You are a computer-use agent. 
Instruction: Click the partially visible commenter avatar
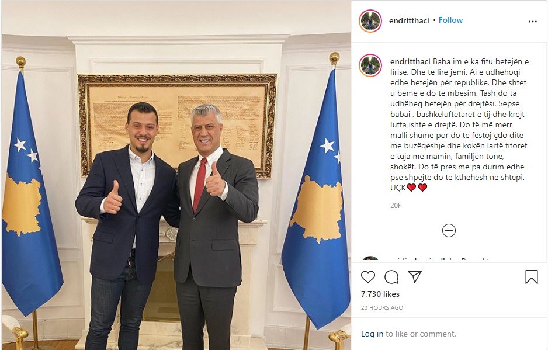pos(370,259)
